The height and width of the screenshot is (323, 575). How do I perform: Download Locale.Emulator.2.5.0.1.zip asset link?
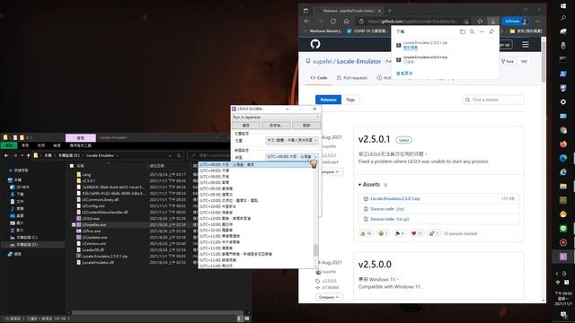click(x=395, y=198)
